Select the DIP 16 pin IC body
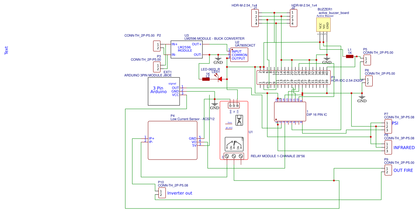 click(290, 111)
